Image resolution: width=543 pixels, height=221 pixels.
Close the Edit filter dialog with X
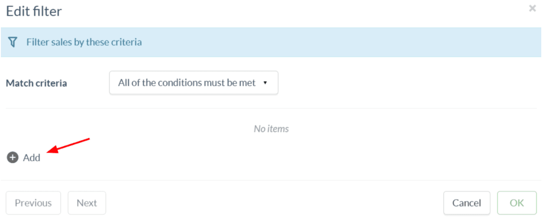pyautogui.click(x=532, y=9)
